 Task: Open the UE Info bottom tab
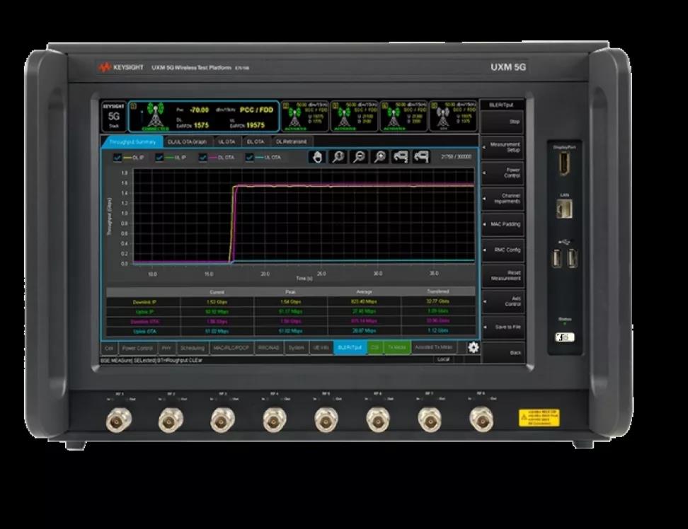tap(321, 348)
